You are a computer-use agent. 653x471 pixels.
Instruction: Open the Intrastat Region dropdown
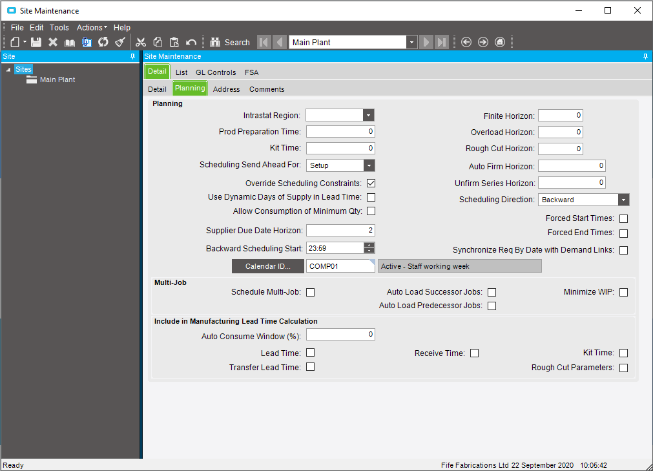(x=369, y=116)
